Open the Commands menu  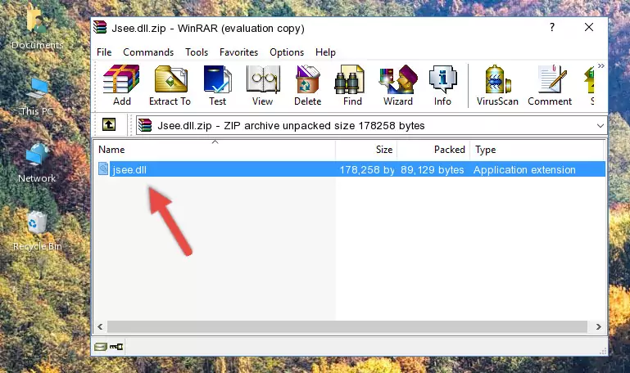(148, 52)
